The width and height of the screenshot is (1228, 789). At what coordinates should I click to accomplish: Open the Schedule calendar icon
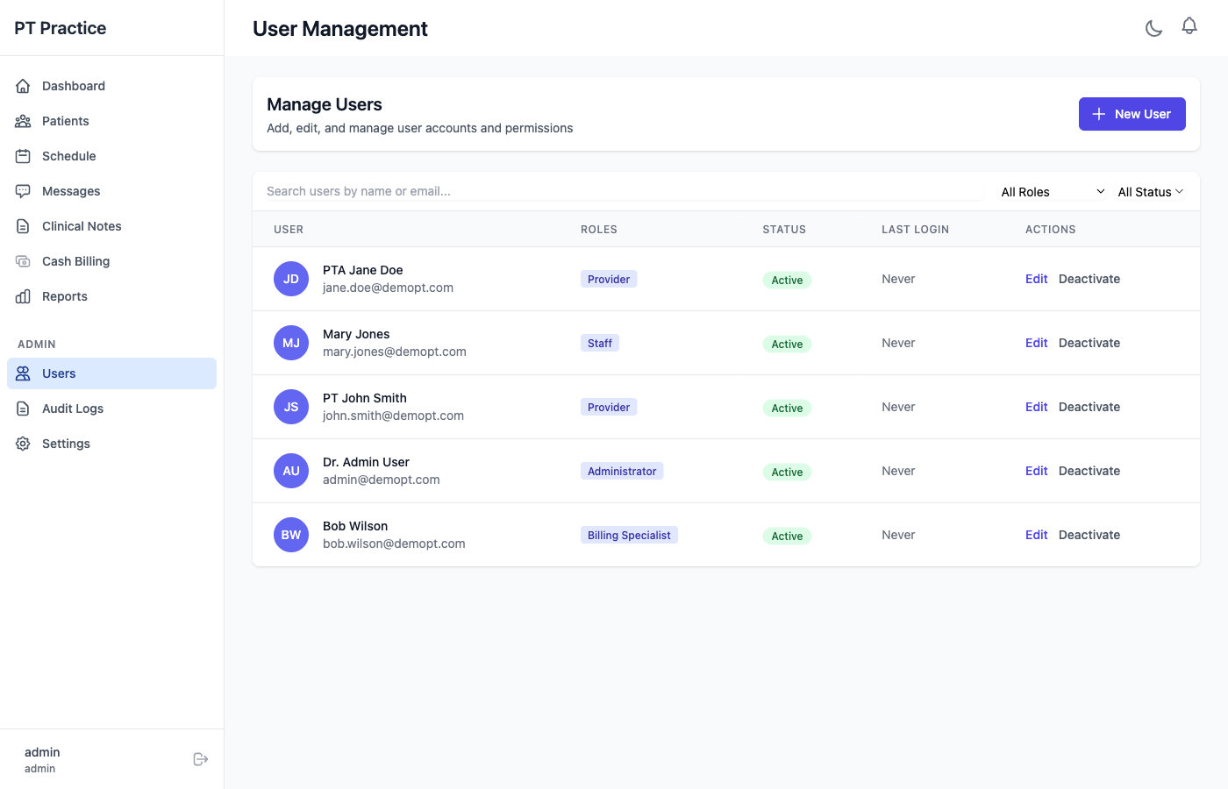click(25, 155)
